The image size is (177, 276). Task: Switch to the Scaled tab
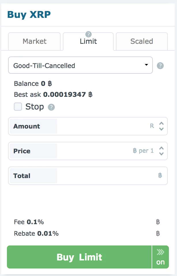click(142, 41)
